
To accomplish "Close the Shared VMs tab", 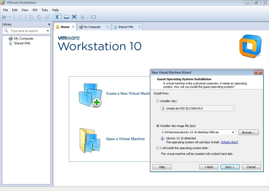I will (x=140, y=27).
